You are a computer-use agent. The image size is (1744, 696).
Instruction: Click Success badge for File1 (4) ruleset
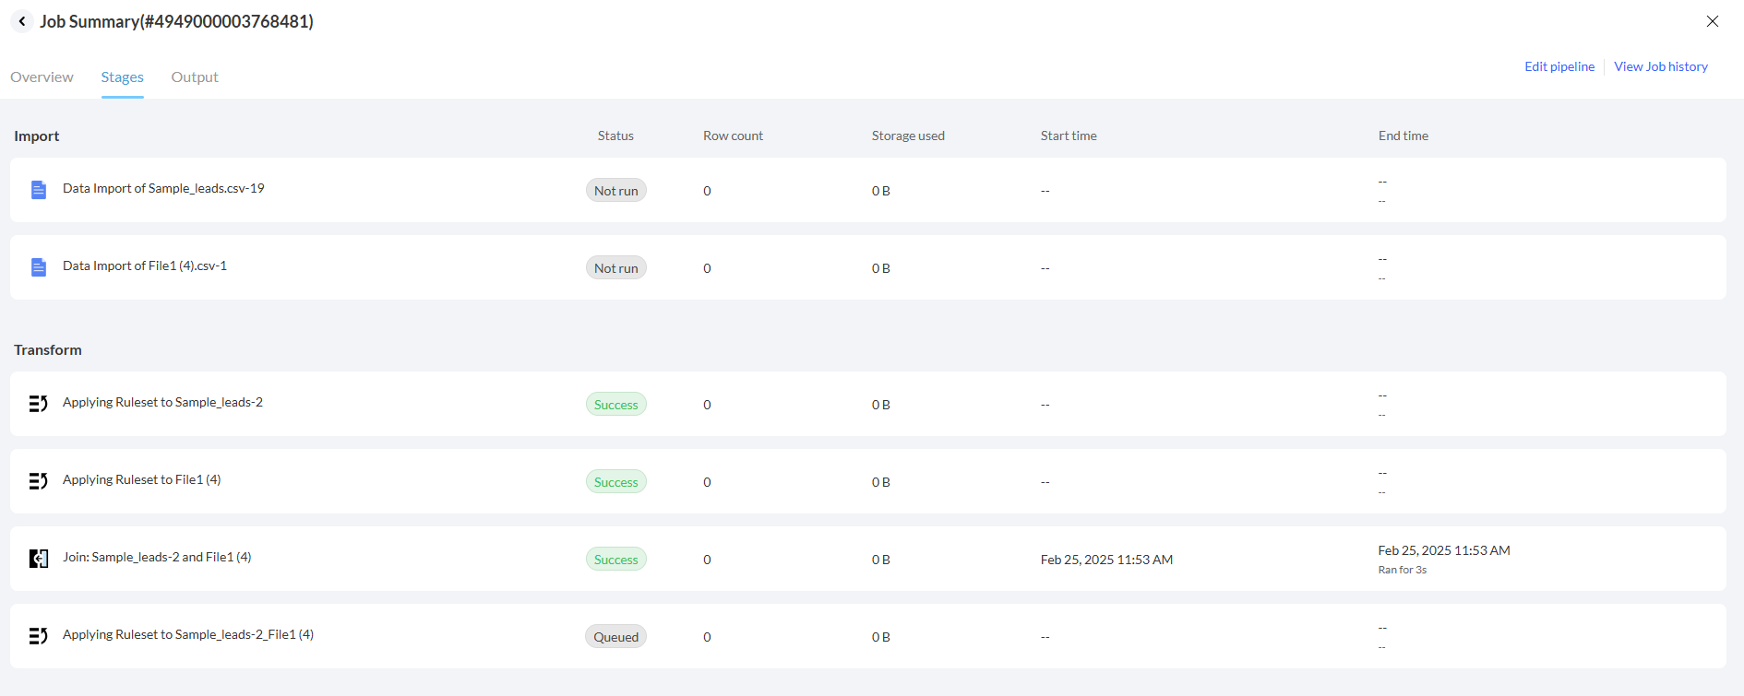[616, 482]
